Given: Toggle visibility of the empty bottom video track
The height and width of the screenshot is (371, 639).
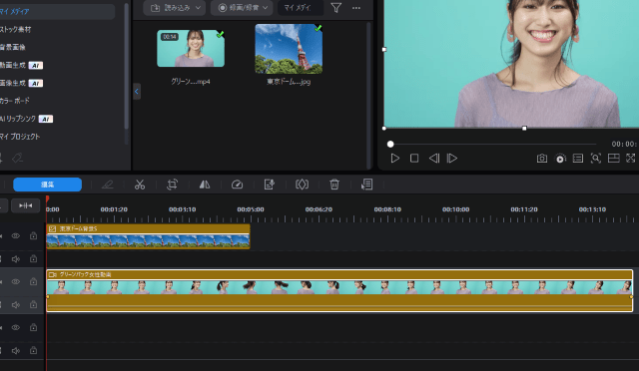Looking at the screenshot, I should coord(16,327).
